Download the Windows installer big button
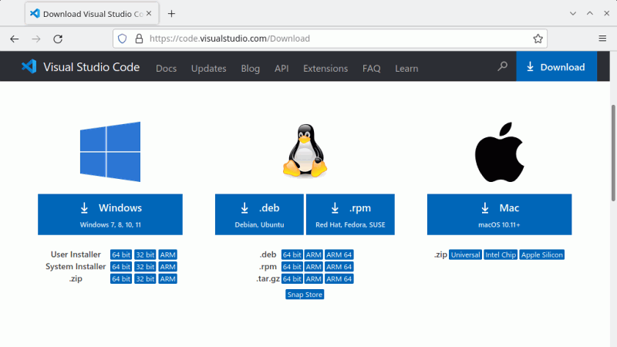The width and height of the screenshot is (617, 347). pyautogui.click(x=110, y=214)
